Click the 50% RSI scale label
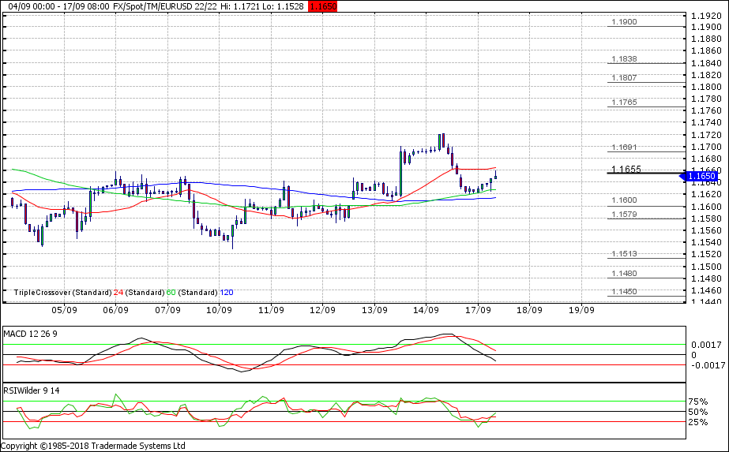The height and width of the screenshot is (452, 729). tap(698, 412)
